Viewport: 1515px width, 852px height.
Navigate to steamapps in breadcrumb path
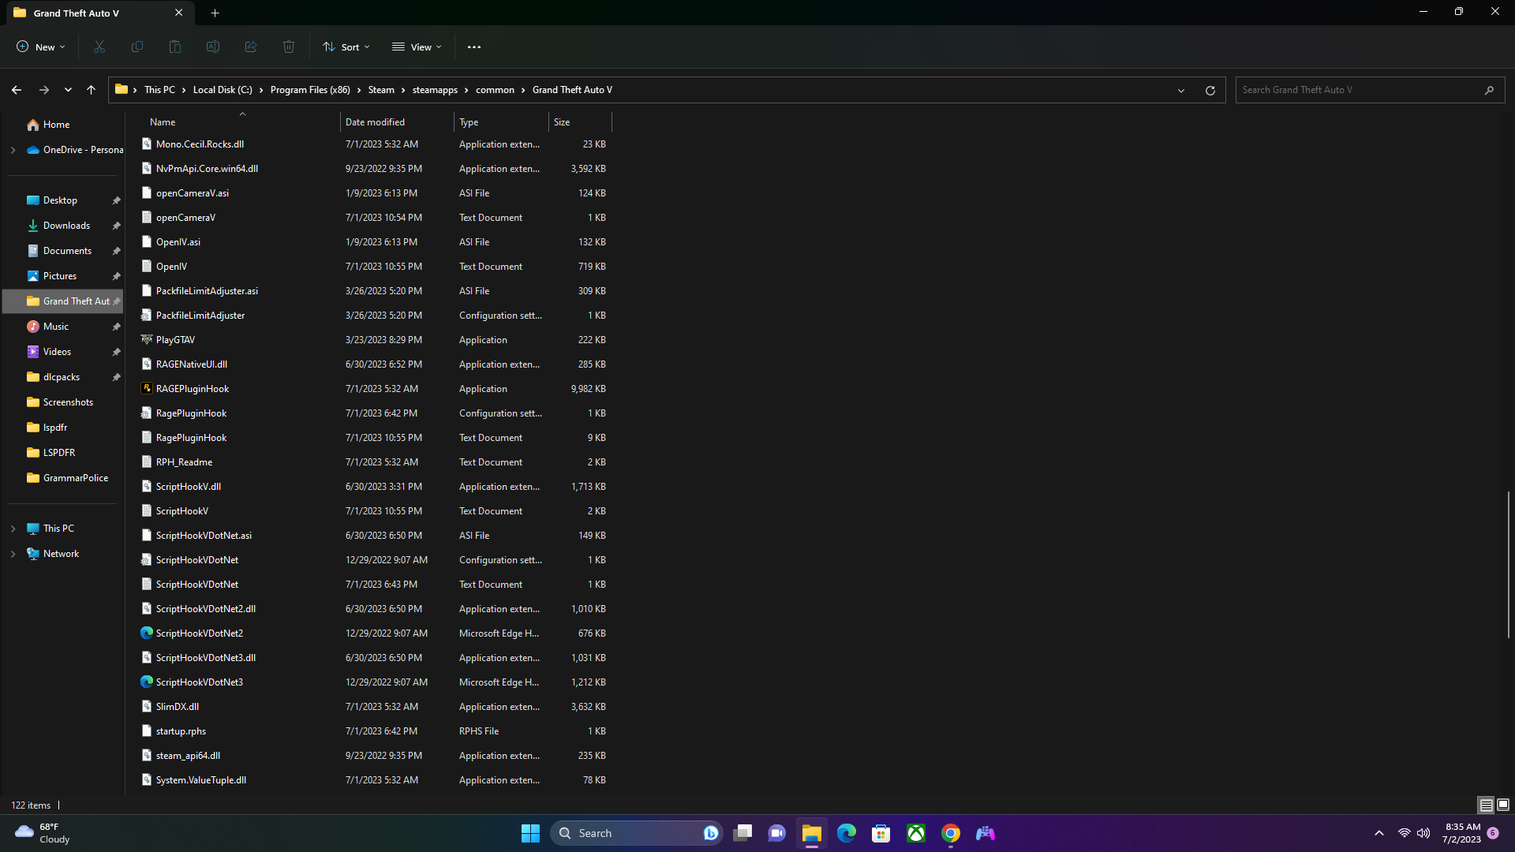[x=435, y=90]
